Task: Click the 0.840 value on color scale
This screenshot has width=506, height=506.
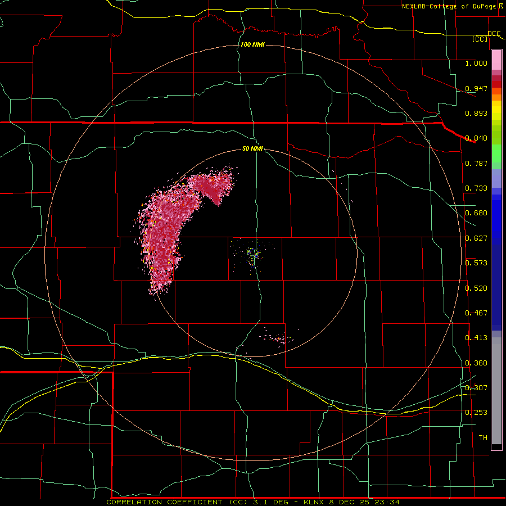Action: click(x=476, y=138)
